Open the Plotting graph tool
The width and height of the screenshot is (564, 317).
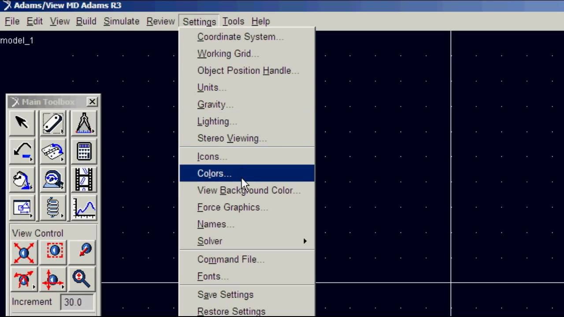coord(84,208)
